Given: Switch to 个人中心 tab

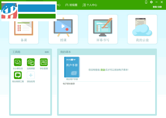Looking at the screenshot, I should pos(90,5).
